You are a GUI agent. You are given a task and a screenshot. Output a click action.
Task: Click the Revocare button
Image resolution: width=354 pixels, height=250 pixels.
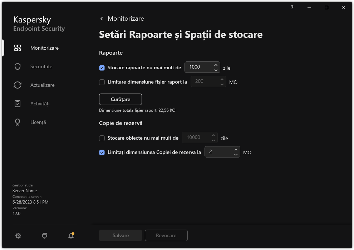tap(166, 235)
